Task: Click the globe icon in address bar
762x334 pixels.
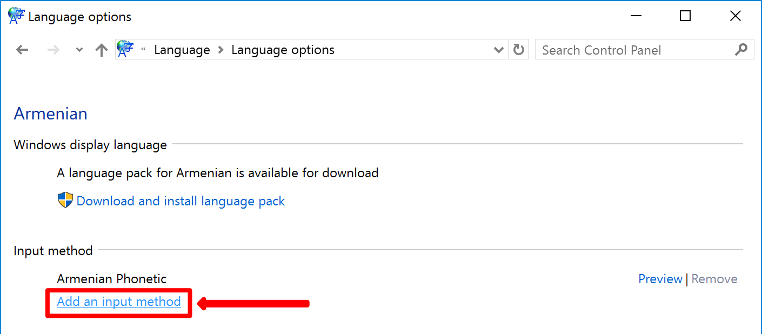Action: click(x=125, y=49)
